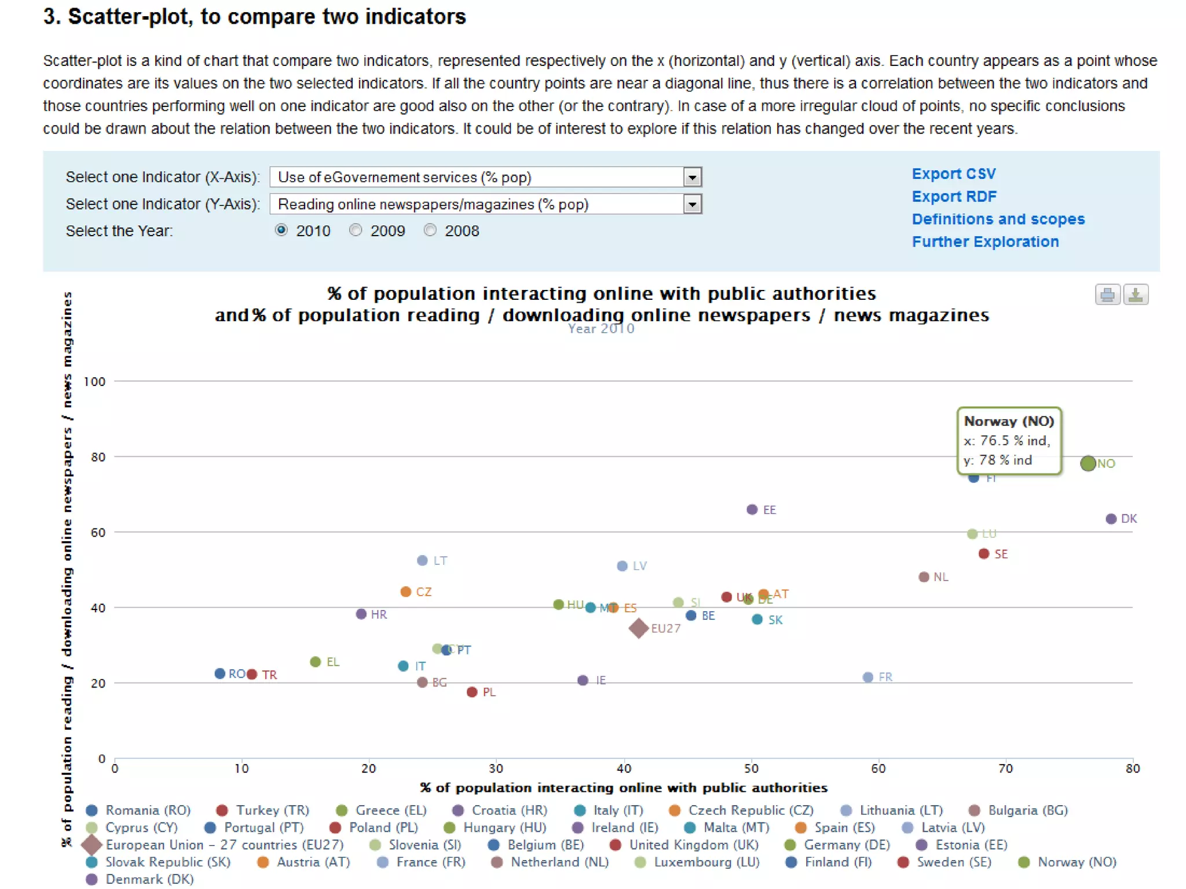Screen dimensions: 1186x889
Task: Click the EU27 diamond marker
Action: tap(638, 628)
